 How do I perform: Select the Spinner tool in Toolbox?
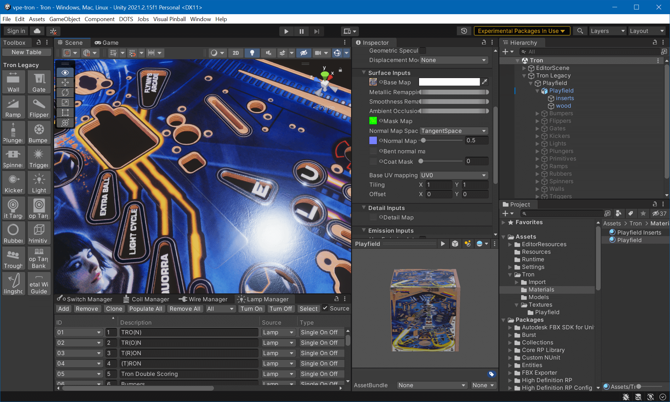(x=14, y=158)
